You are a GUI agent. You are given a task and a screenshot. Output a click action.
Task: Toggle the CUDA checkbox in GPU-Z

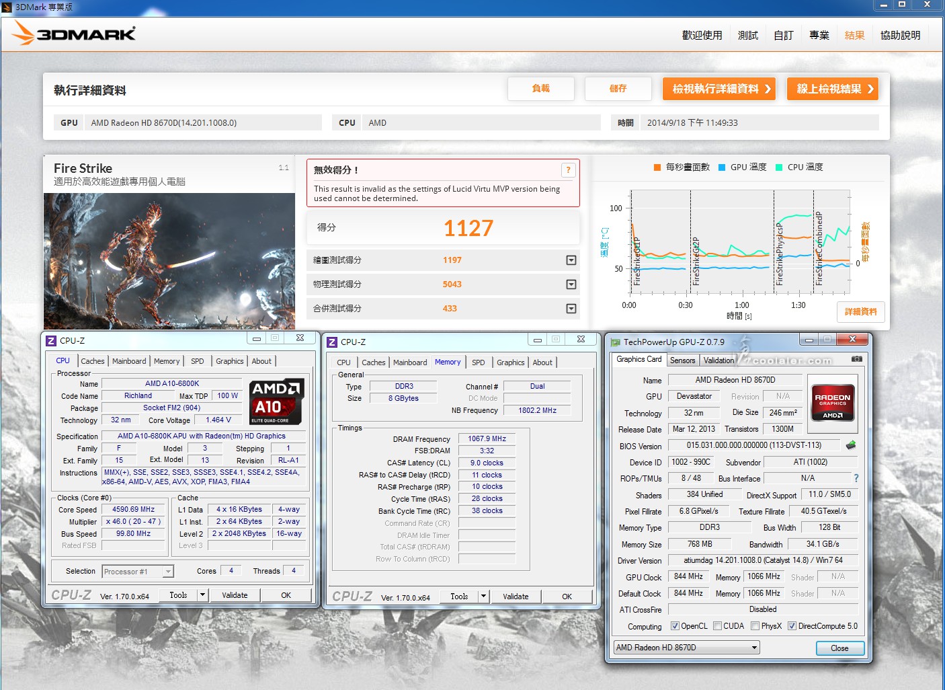point(717,626)
